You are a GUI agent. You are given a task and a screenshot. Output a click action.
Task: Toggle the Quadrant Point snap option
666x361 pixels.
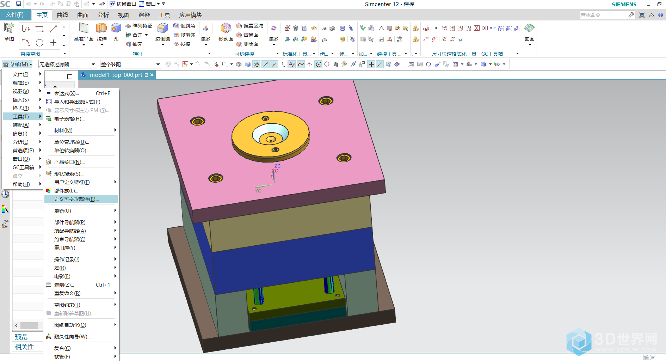(x=327, y=64)
